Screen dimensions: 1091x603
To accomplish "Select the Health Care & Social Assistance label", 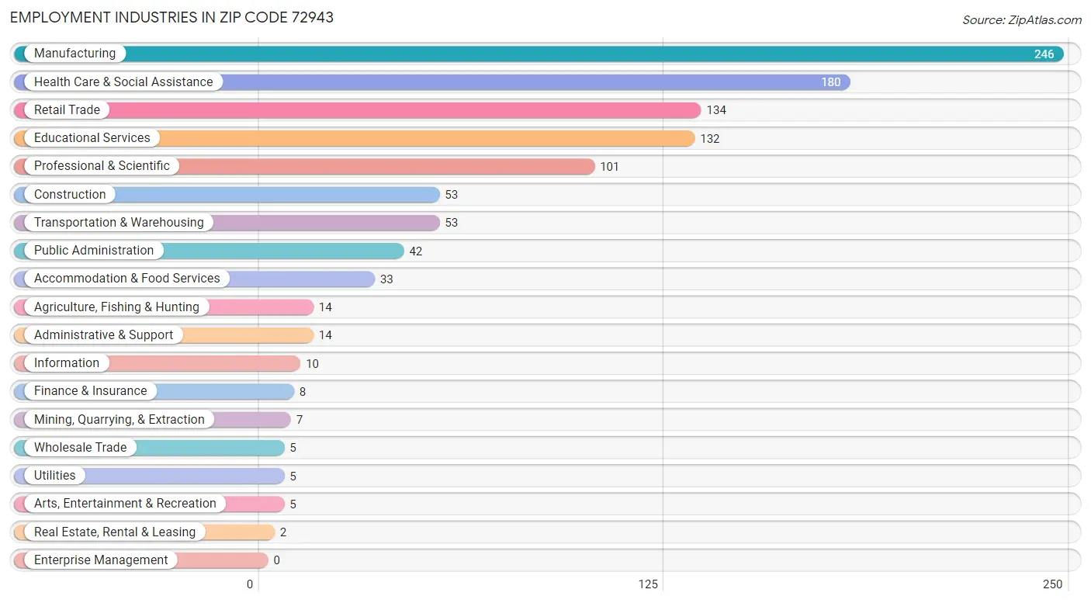I will tap(123, 81).
